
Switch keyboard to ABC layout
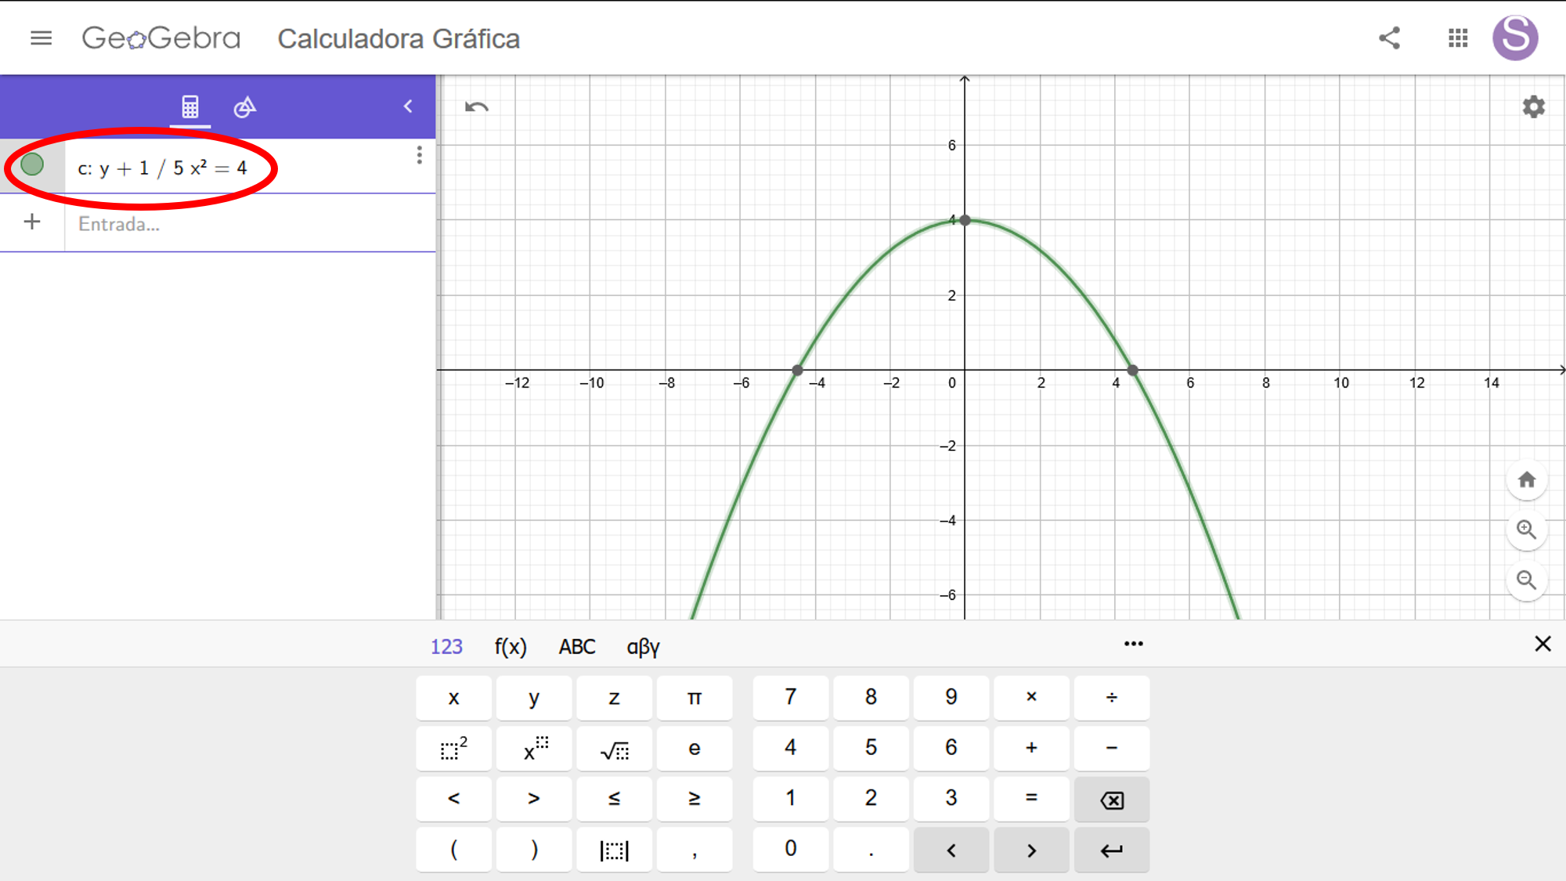(577, 647)
